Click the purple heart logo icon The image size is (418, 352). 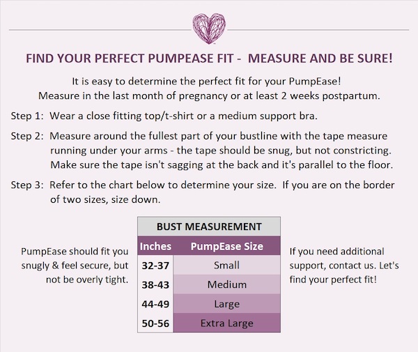(x=208, y=27)
